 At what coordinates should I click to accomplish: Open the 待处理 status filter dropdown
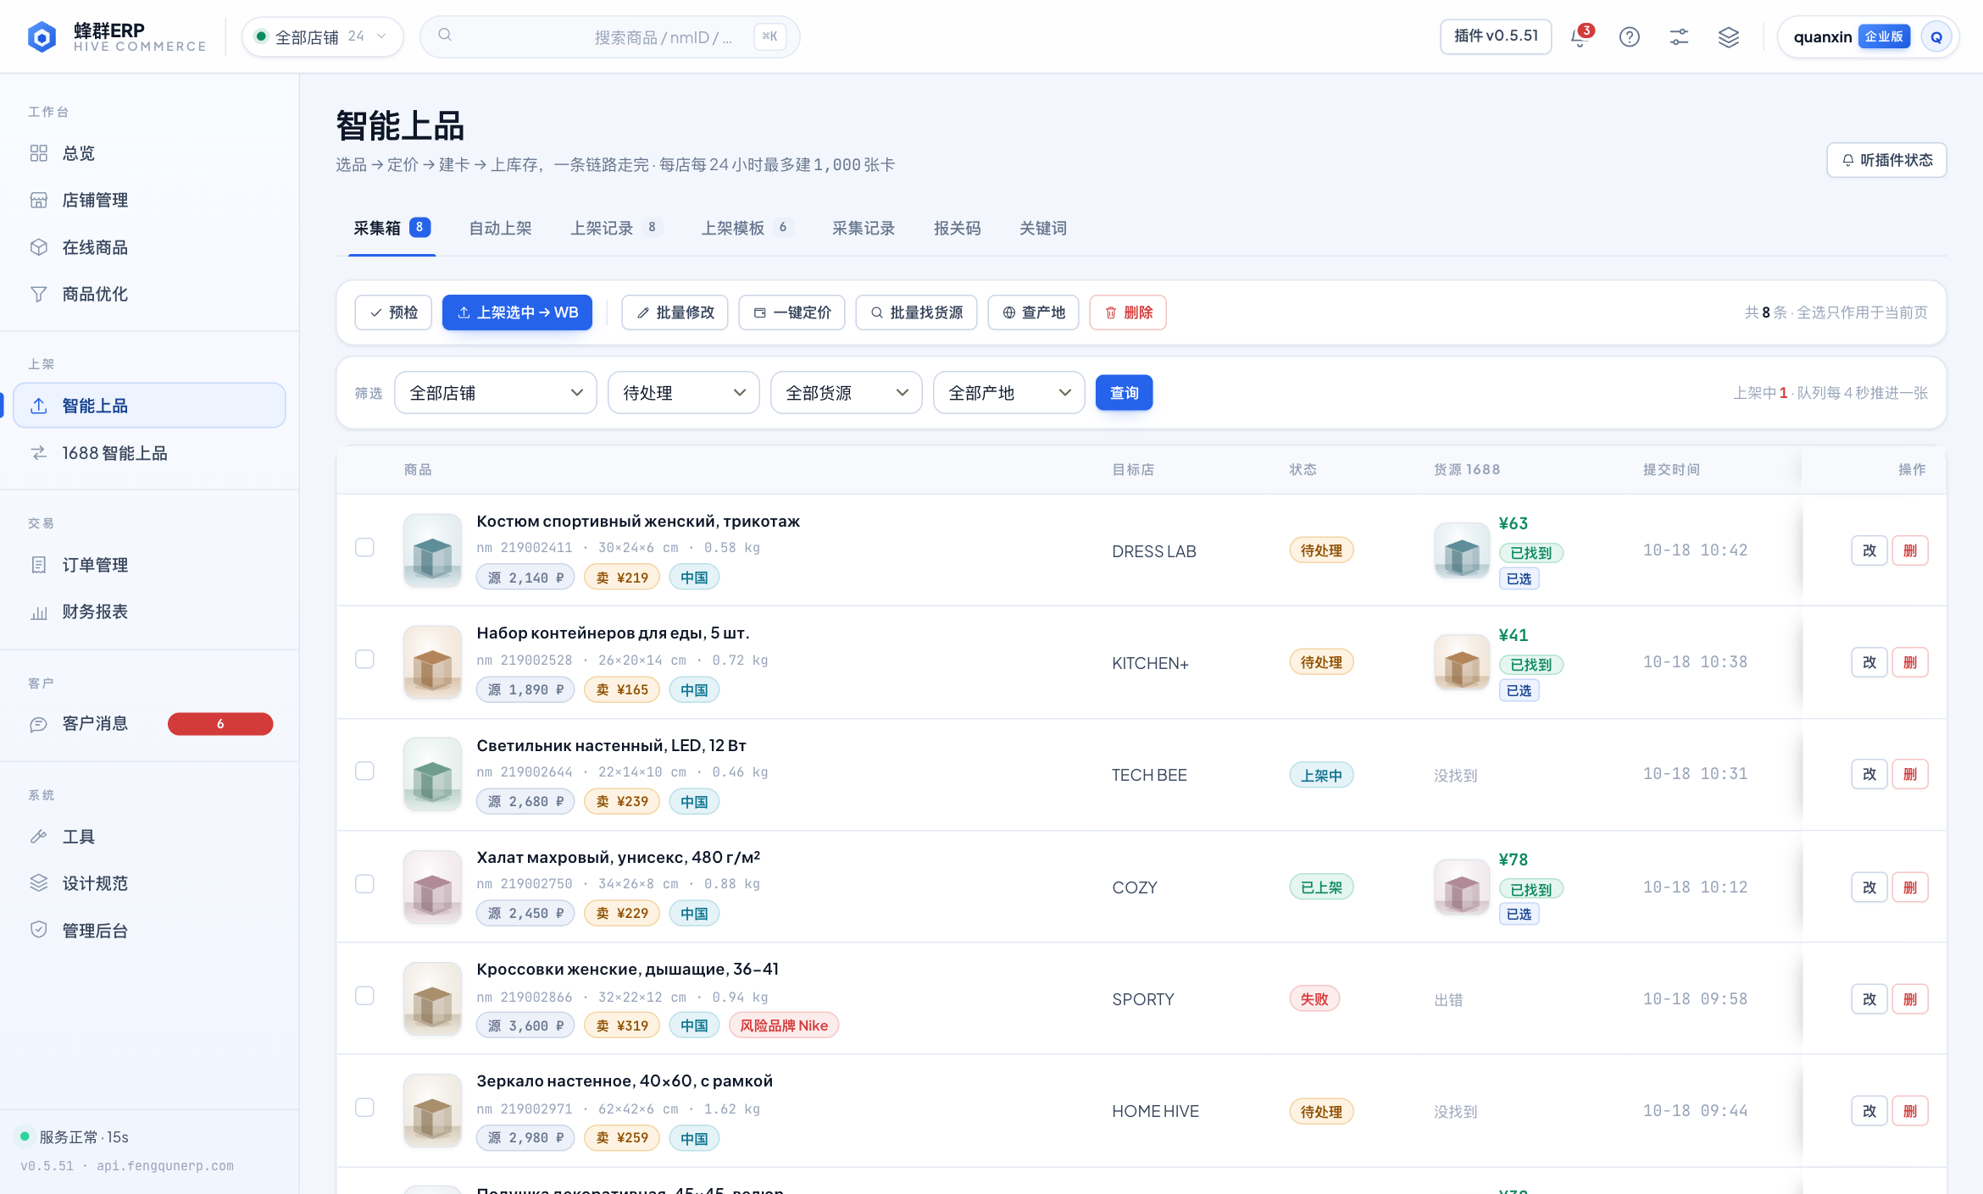pyautogui.click(x=683, y=393)
